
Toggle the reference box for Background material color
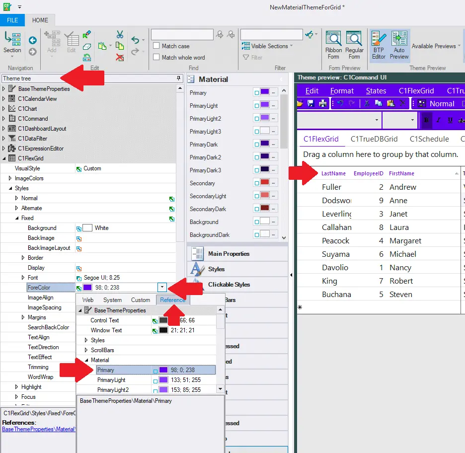[x=256, y=222]
